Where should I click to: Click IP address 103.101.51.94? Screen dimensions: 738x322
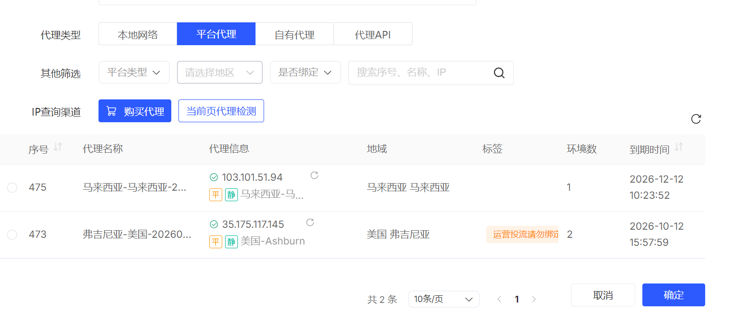[252, 177]
